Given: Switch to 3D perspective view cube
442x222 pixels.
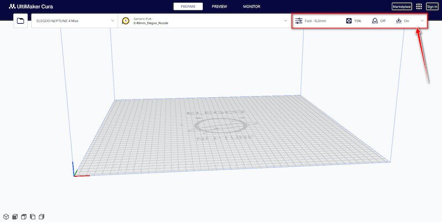Looking at the screenshot, I should [6, 216].
